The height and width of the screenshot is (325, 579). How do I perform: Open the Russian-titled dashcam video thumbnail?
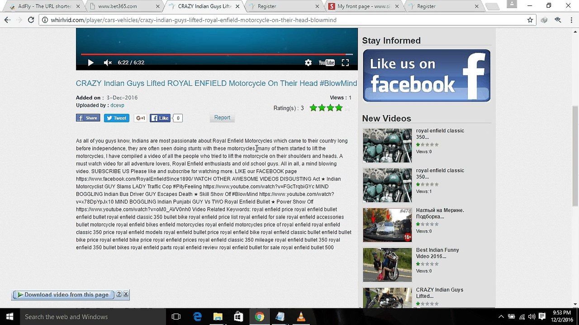coord(387,225)
